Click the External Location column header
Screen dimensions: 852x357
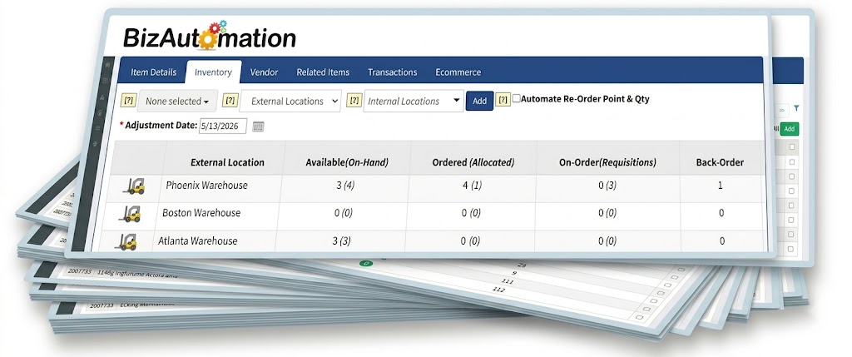click(x=227, y=162)
